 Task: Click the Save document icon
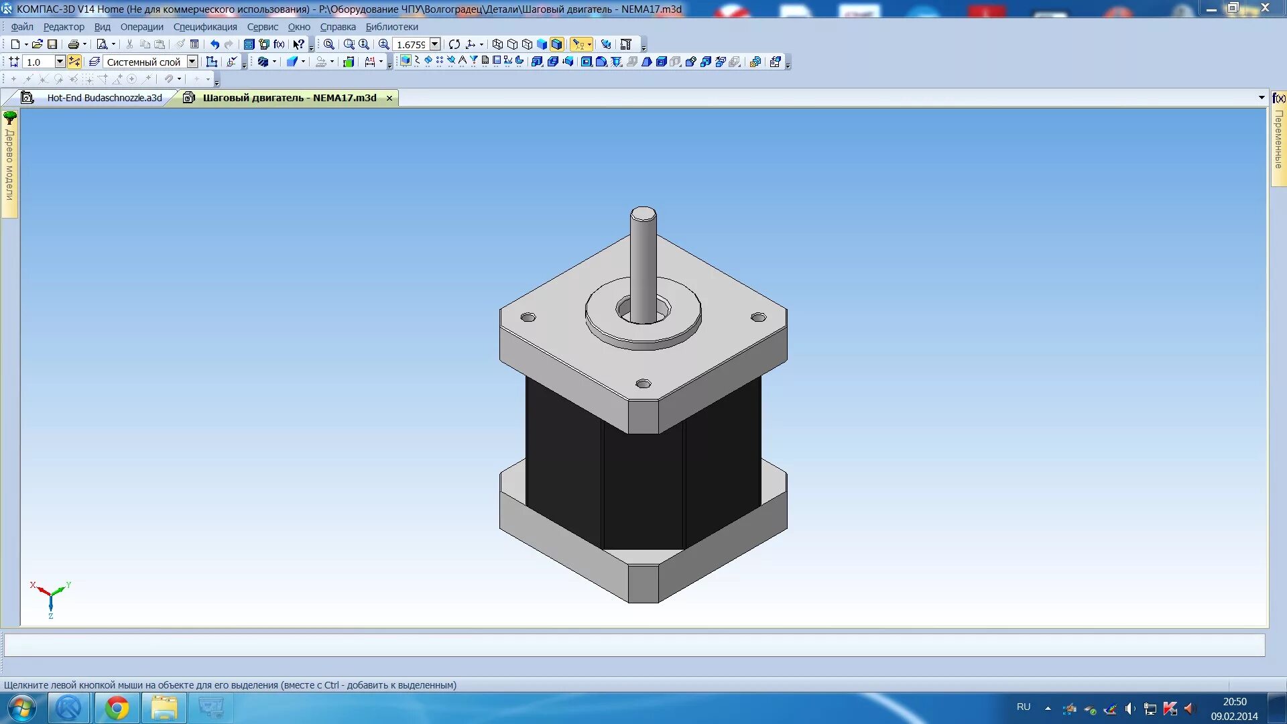(x=52, y=44)
